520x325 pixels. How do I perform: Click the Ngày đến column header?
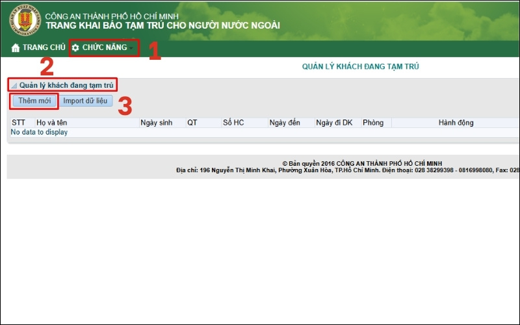point(285,123)
